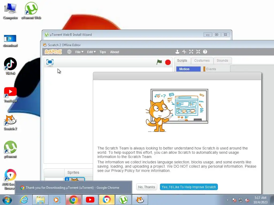Select the Computer desktop icon
The width and height of the screenshot is (274, 205).
point(10,11)
